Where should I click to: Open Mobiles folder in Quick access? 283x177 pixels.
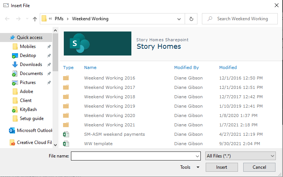28,46
